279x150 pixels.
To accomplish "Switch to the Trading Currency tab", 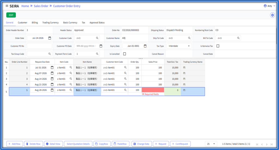I will [x=50, y=23].
